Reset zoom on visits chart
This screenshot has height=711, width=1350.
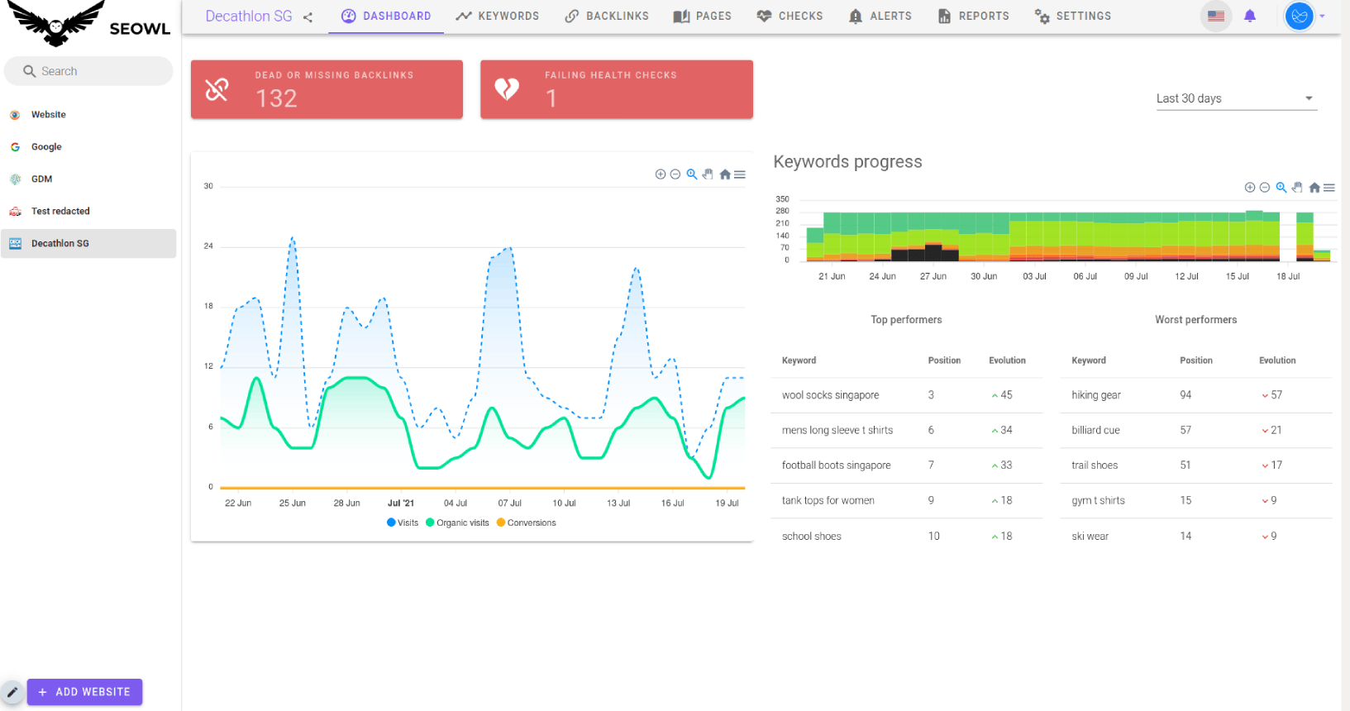[x=725, y=174]
